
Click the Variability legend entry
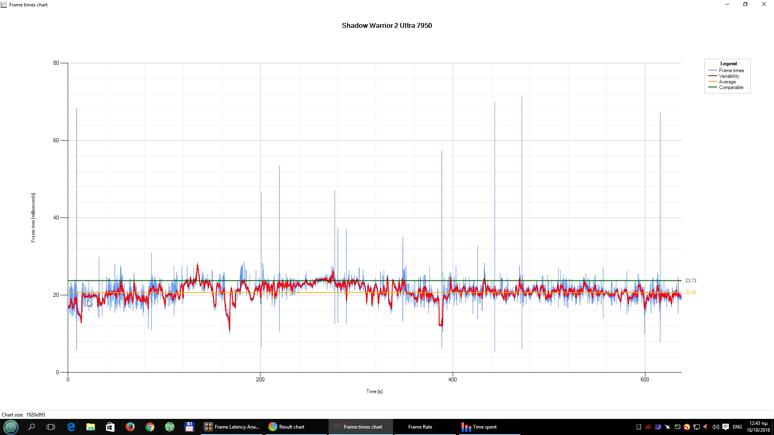point(729,76)
